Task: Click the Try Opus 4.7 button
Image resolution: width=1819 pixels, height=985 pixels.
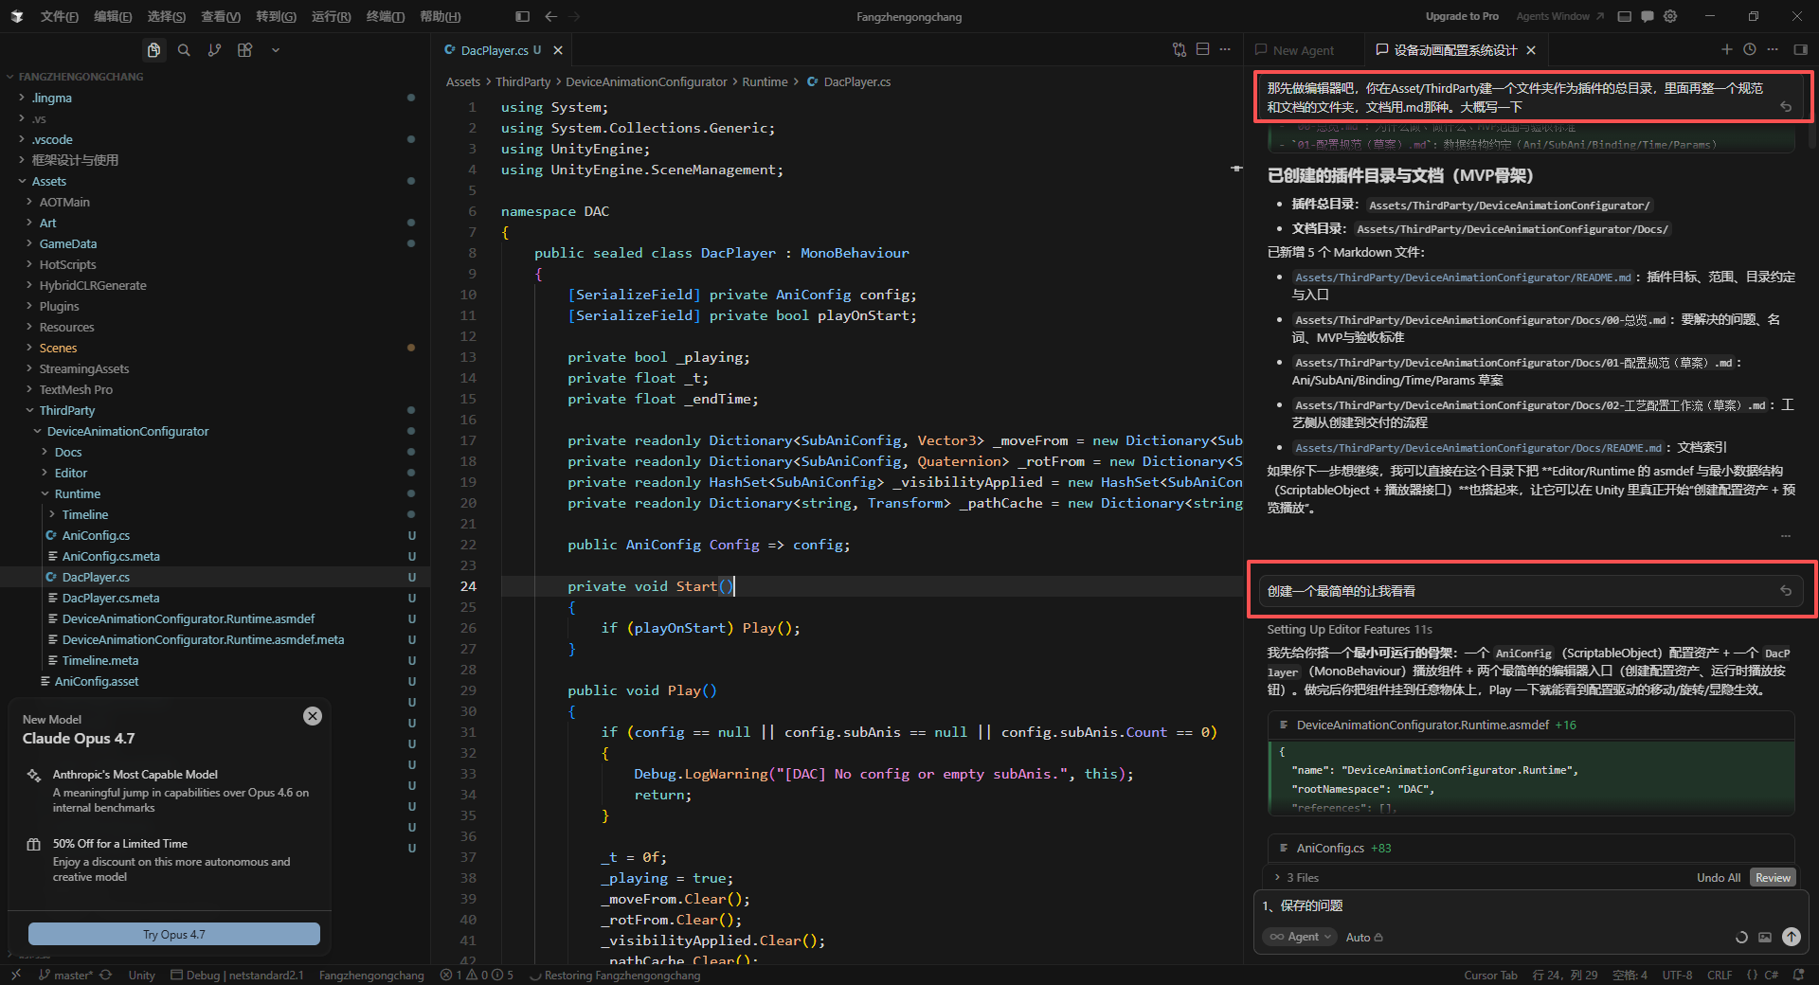Action: tap(174, 934)
